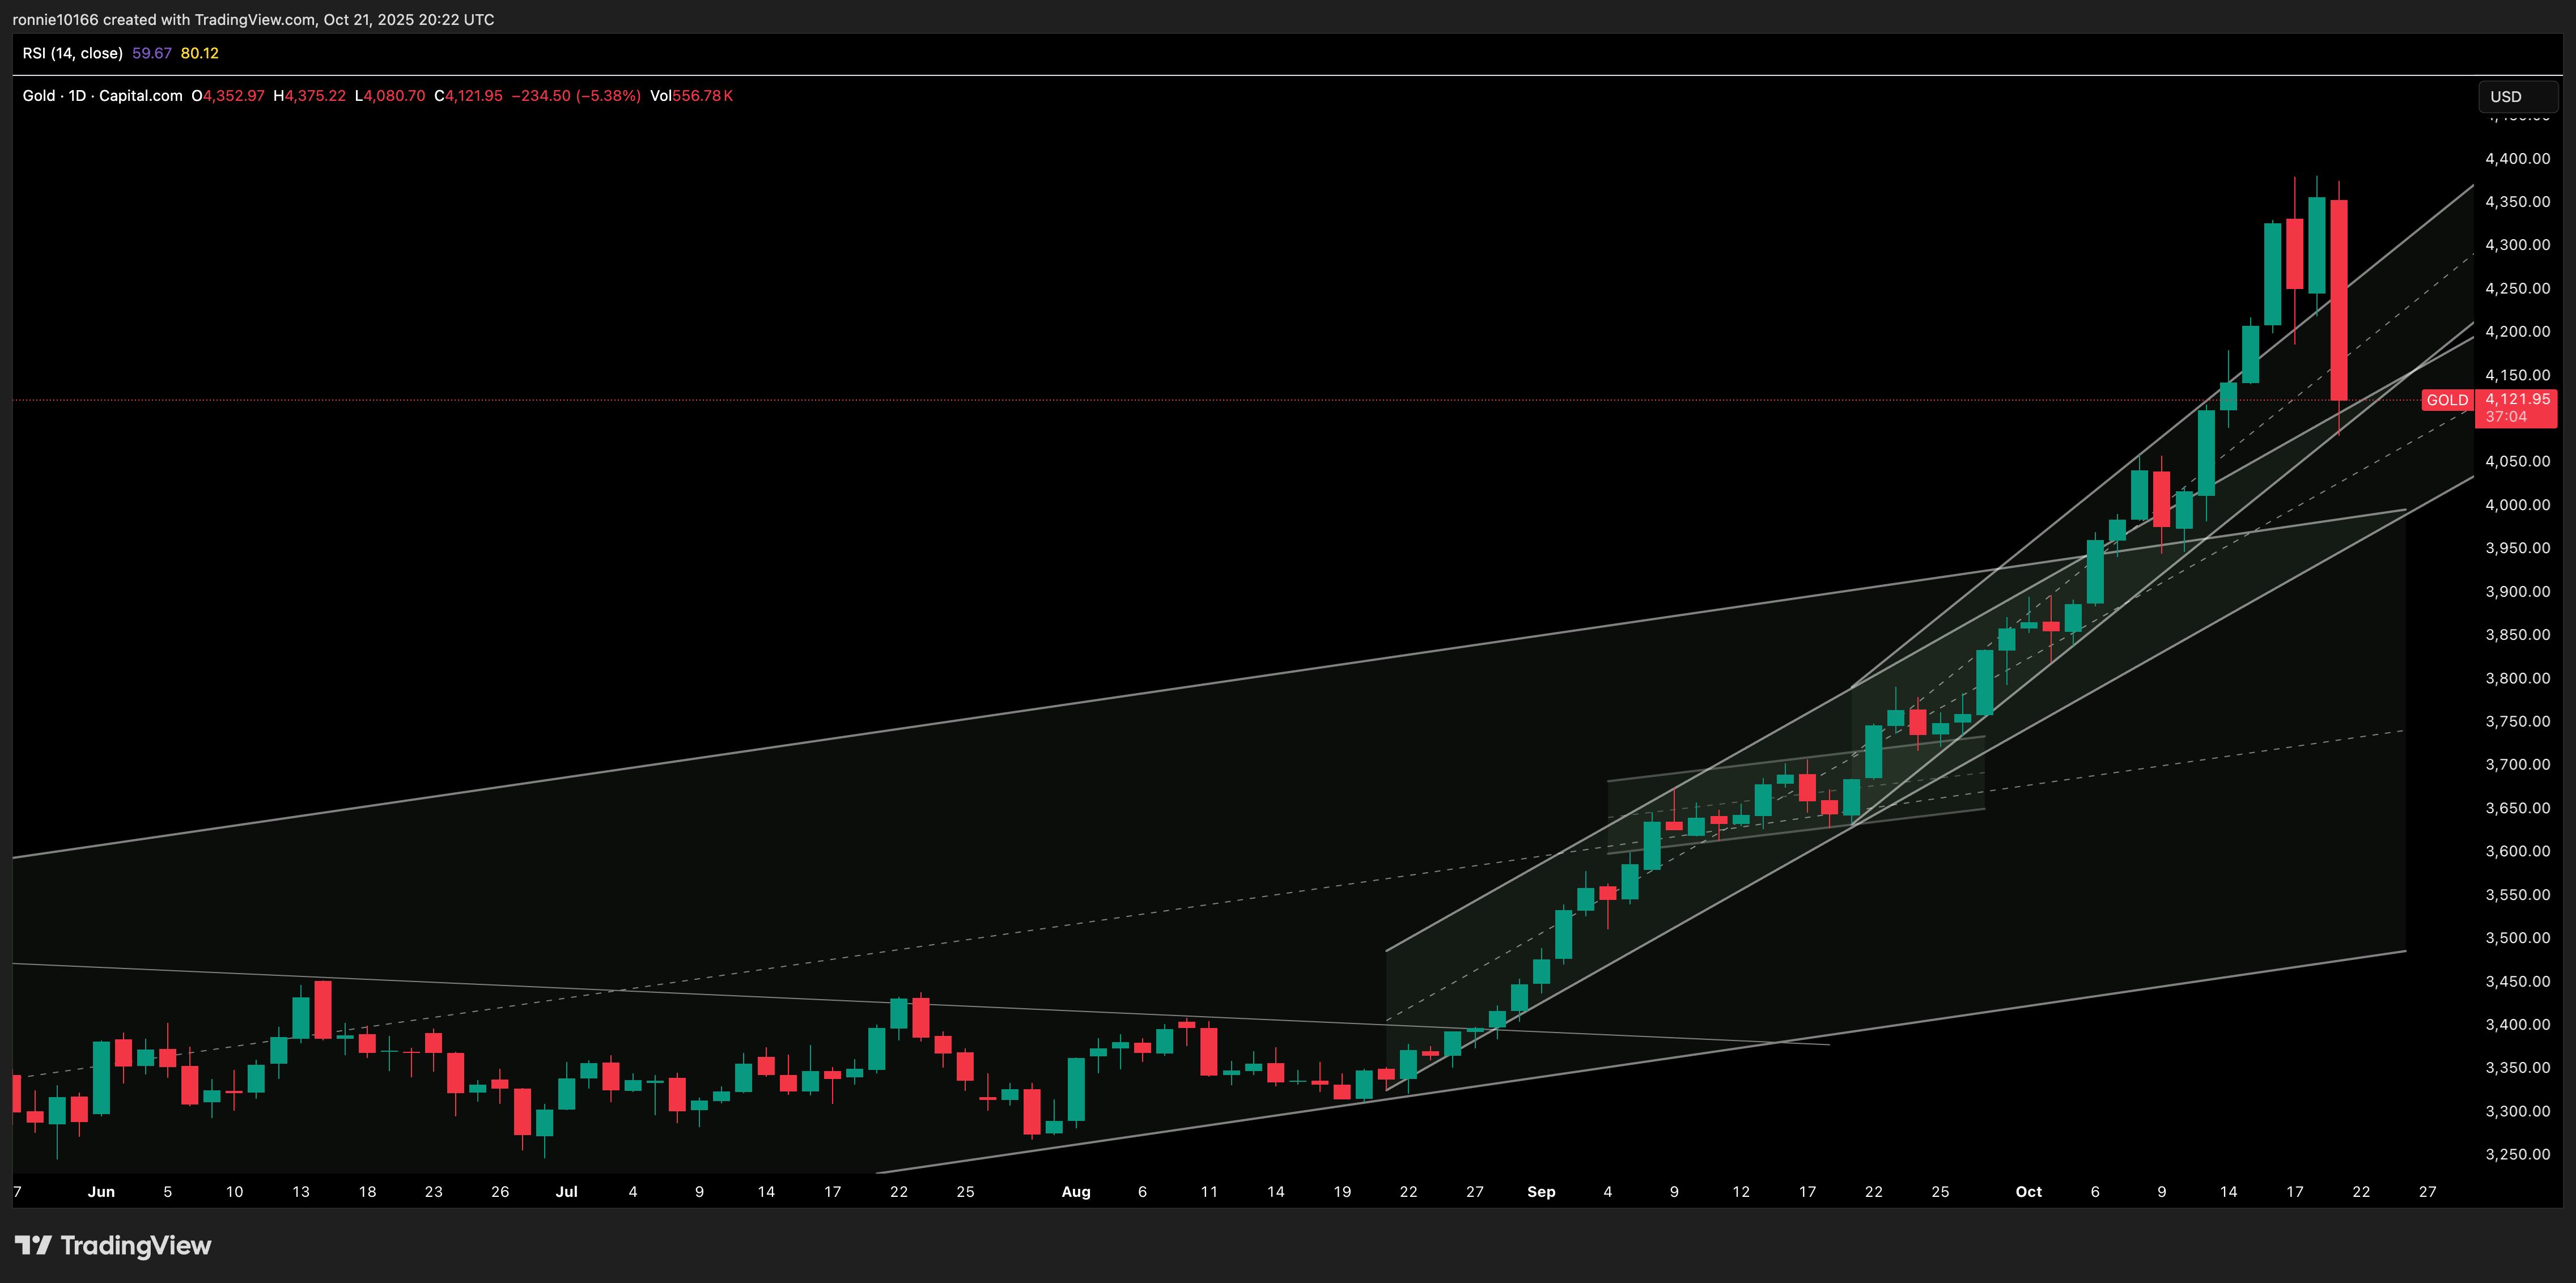Click the Sep label on time axis
Viewport: 2576px width, 1283px height.
(x=1541, y=1192)
